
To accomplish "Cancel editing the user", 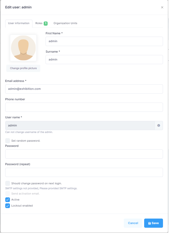I will click(x=133, y=223).
